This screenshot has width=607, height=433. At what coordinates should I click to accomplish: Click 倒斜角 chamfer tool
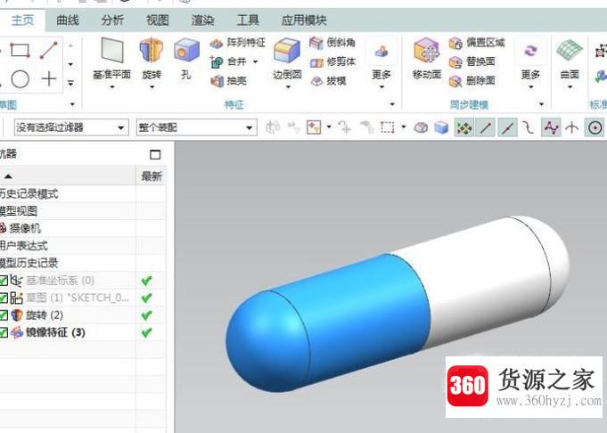332,43
